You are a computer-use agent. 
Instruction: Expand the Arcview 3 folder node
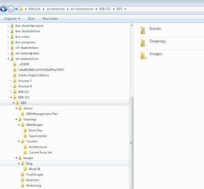pyautogui.click(x=11, y=81)
